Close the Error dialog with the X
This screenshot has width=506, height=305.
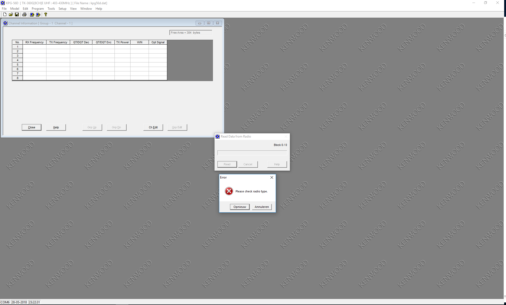click(x=272, y=177)
